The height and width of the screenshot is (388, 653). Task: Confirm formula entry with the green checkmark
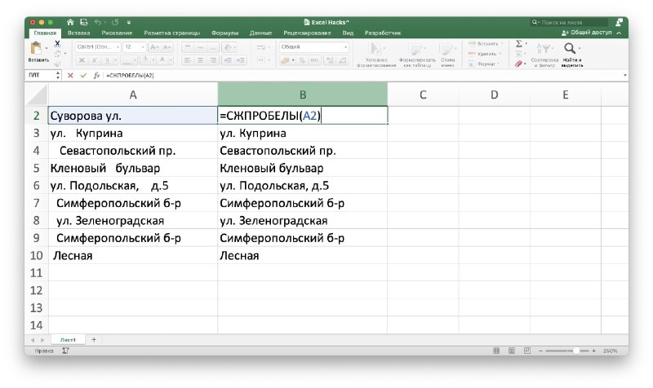point(83,75)
